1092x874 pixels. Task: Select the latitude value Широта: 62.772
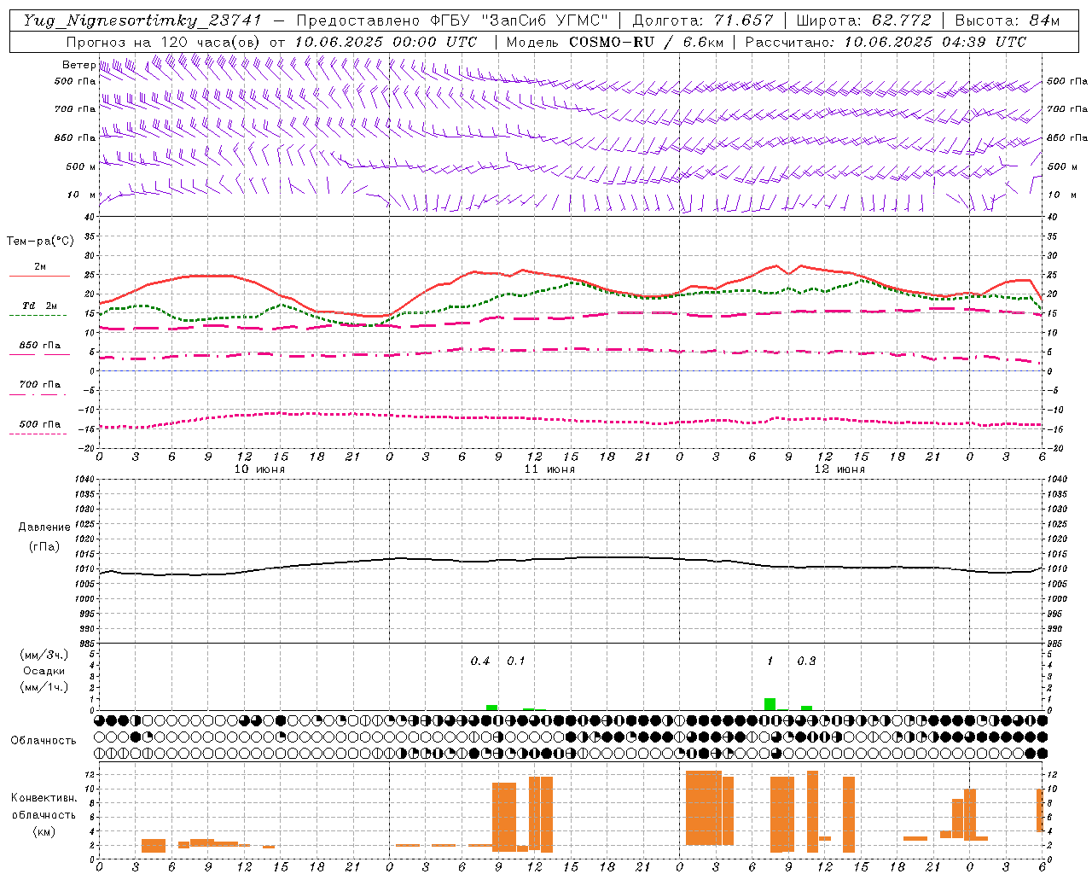pos(863,20)
